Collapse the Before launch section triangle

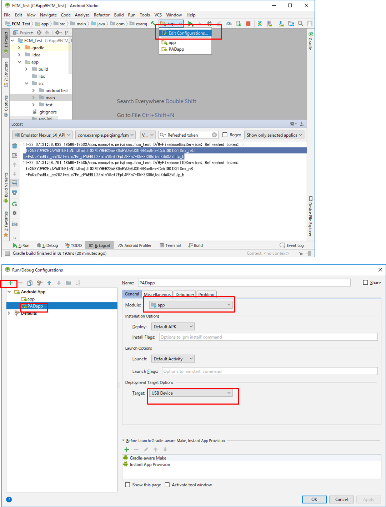(x=124, y=441)
